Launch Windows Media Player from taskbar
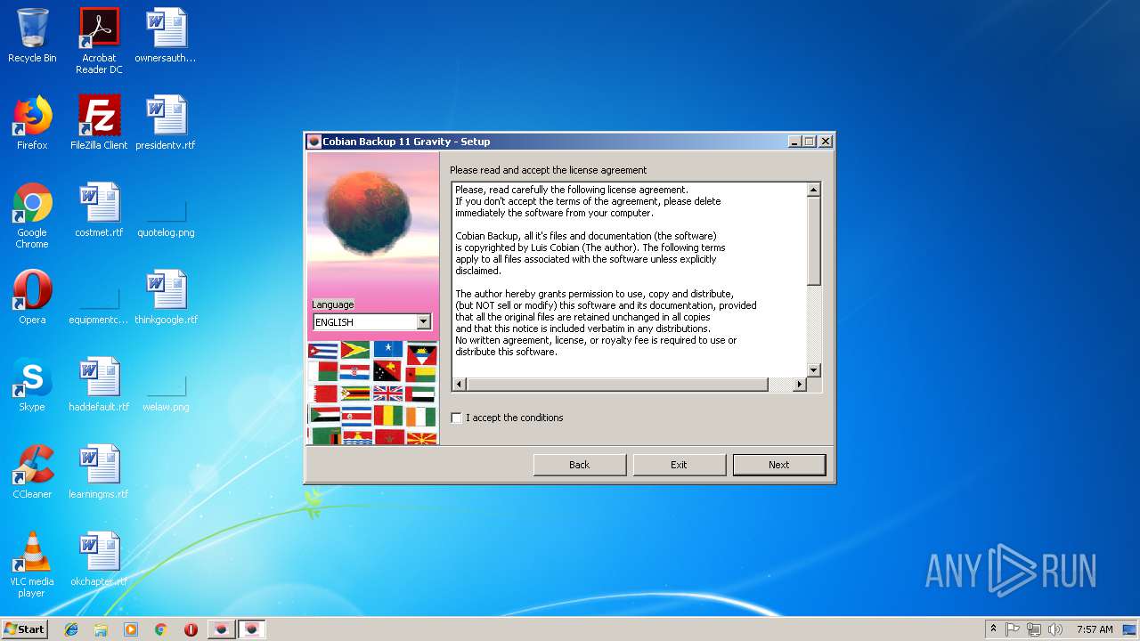Image resolution: width=1140 pixels, height=641 pixels. [131, 629]
